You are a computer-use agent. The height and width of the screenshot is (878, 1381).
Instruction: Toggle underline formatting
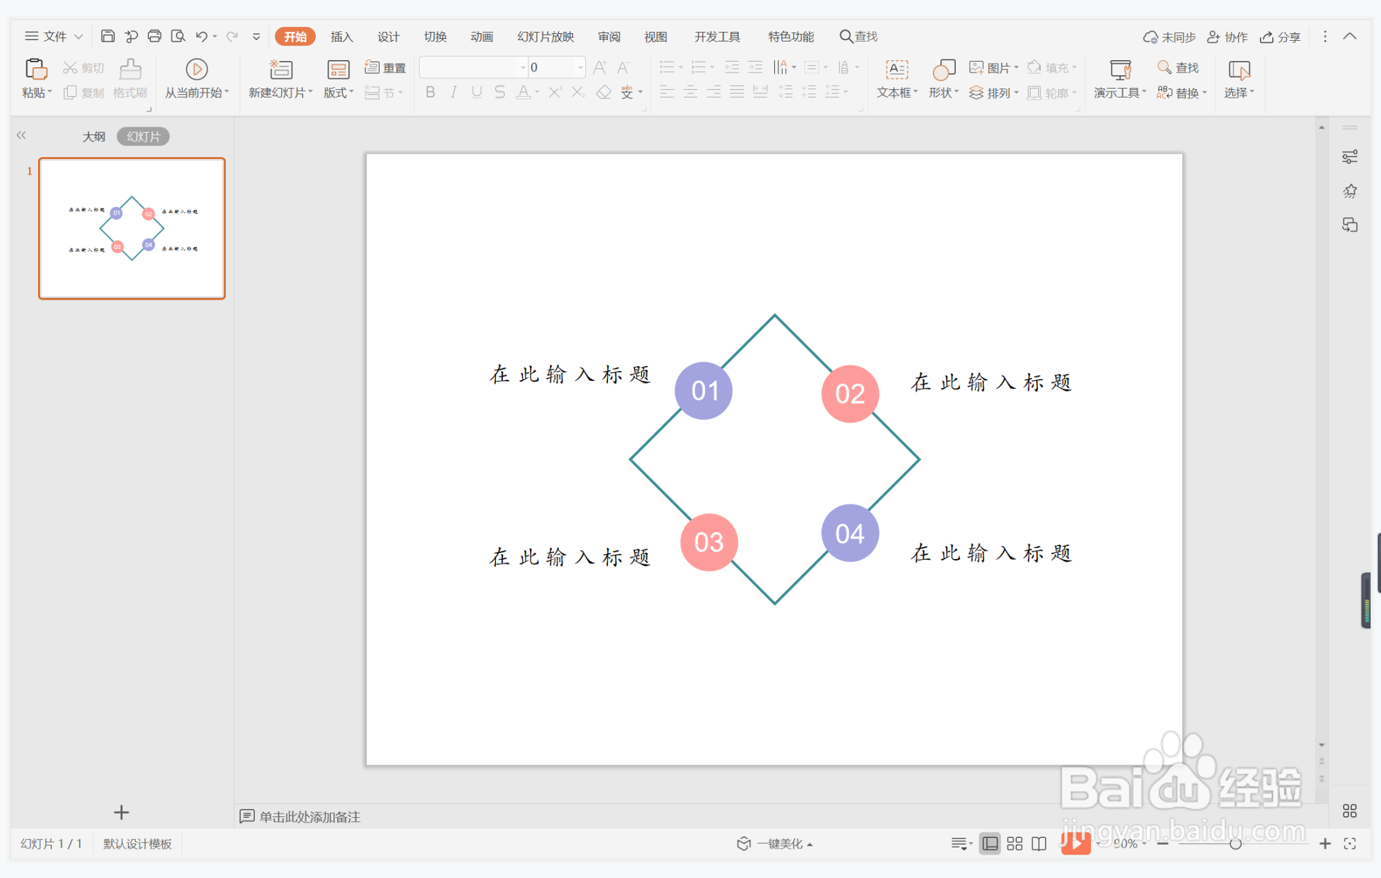[x=476, y=92]
